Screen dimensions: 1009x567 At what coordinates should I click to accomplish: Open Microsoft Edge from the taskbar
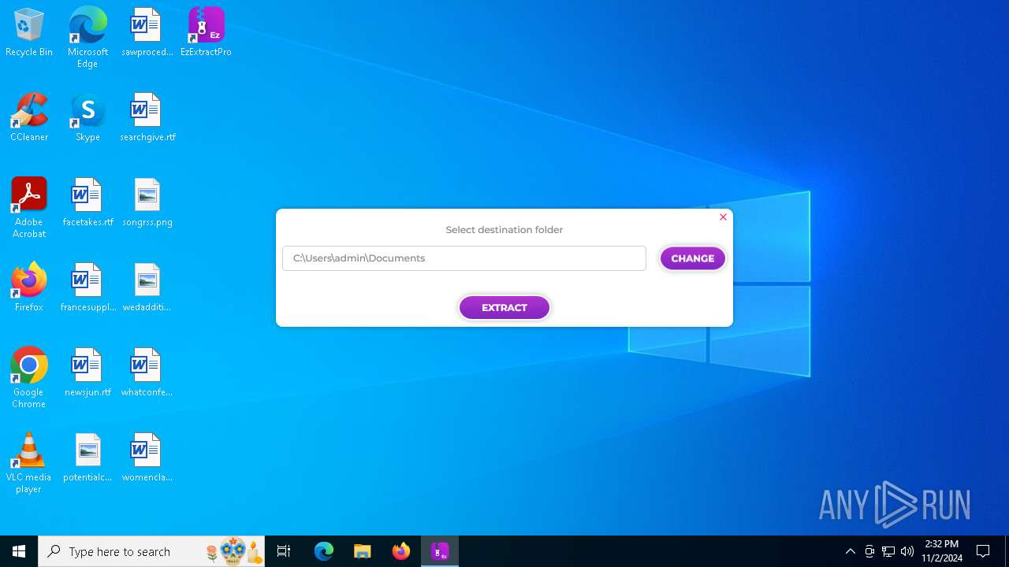click(x=324, y=551)
